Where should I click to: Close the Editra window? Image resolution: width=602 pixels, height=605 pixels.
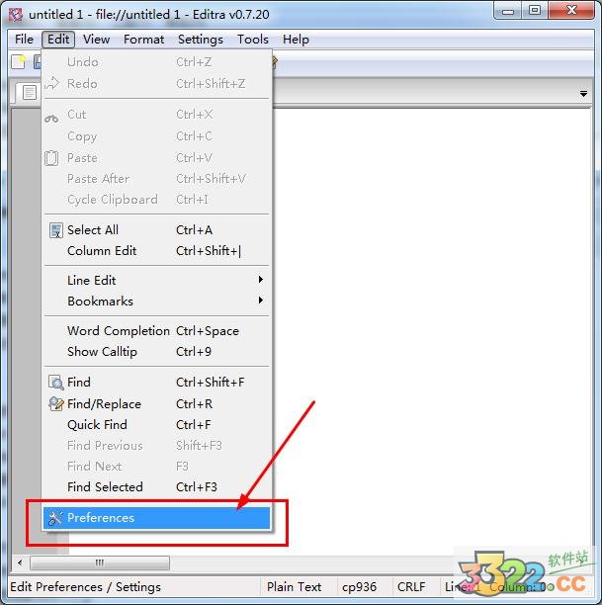pyautogui.click(x=571, y=11)
